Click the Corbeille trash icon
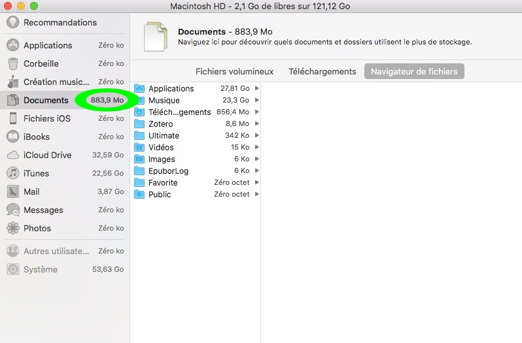The height and width of the screenshot is (343, 522). click(x=12, y=63)
